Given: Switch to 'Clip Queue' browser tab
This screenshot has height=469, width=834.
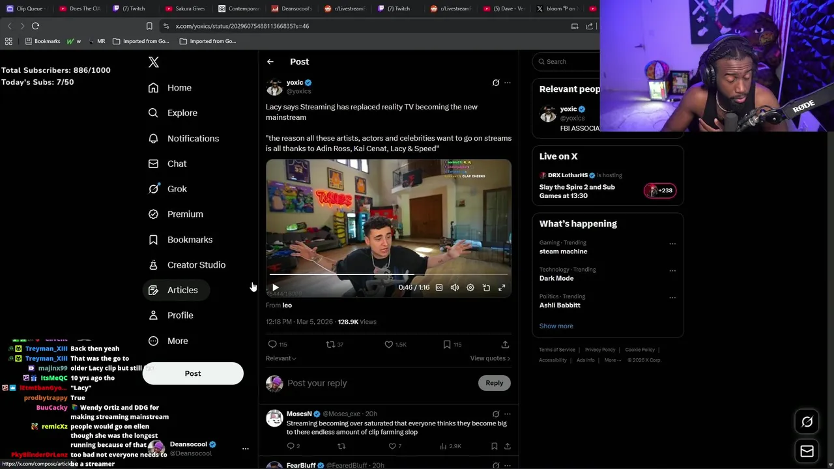Looking at the screenshot, I should point(26,8).
